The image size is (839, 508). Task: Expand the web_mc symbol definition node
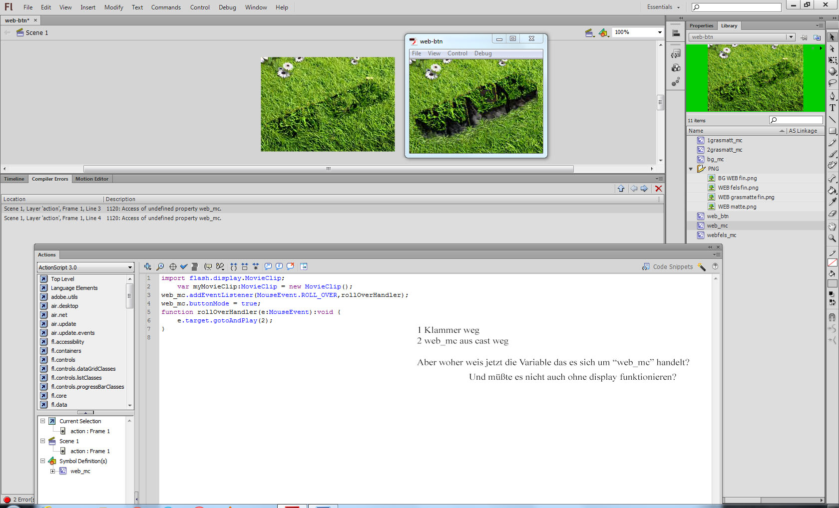53,471
